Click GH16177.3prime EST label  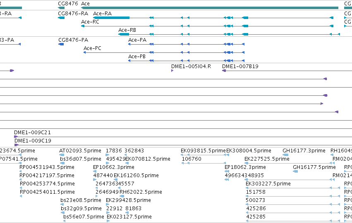304,151
